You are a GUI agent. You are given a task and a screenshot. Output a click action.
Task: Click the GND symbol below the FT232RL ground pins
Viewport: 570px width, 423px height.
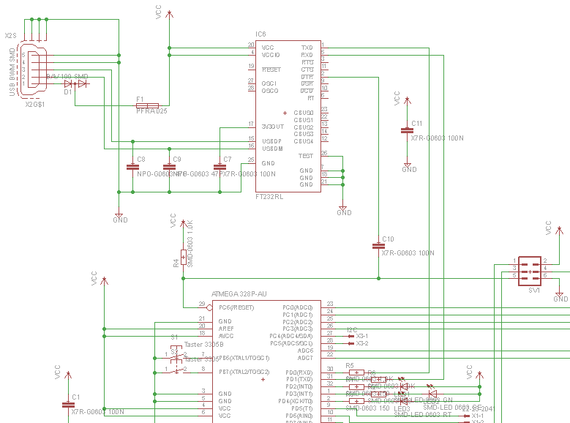342,209
